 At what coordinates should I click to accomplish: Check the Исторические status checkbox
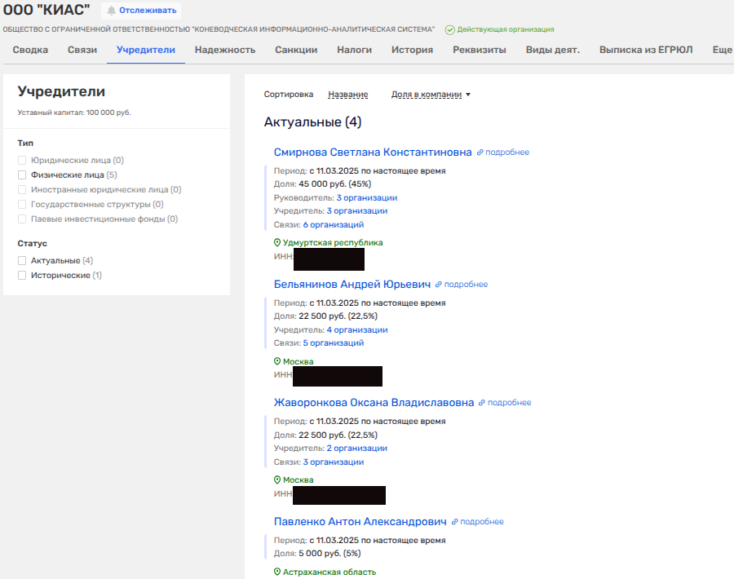(23, 276)
